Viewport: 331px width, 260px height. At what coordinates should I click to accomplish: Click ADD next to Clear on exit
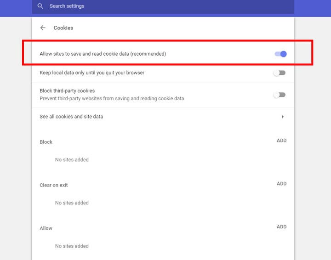[x=281, y=184]
